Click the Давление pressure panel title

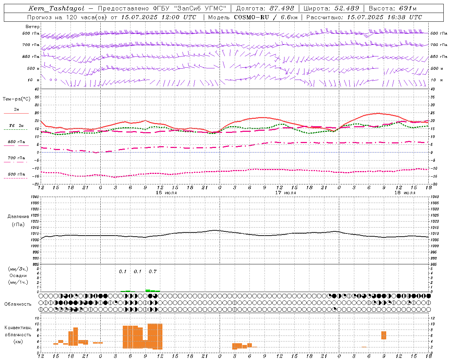tap(18, 217)
